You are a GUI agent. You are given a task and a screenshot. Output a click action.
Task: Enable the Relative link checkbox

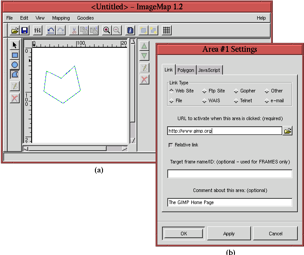coord(171,145)
